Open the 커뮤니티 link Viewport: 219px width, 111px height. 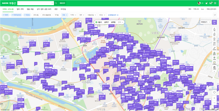196,9
